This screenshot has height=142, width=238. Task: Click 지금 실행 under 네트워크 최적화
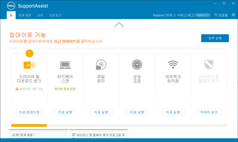(x=173, y=112)
